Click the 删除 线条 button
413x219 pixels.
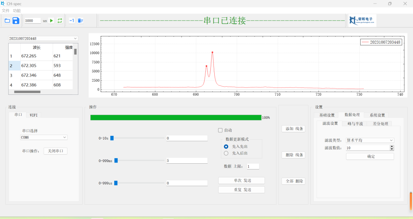pos(293,155)
